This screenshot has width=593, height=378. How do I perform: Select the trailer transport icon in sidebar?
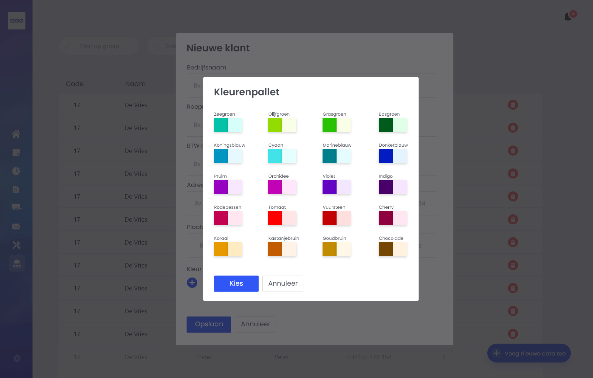tap(16, 208)
